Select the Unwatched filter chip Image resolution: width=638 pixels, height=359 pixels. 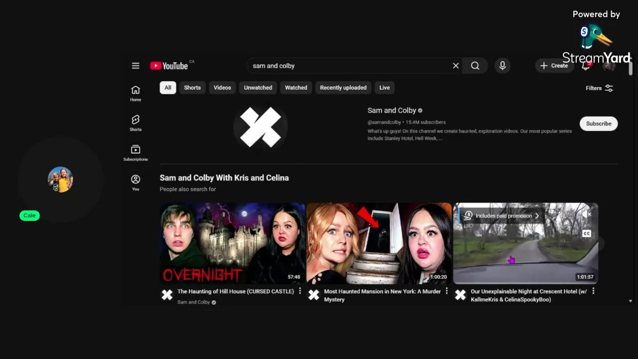point(258,88)
